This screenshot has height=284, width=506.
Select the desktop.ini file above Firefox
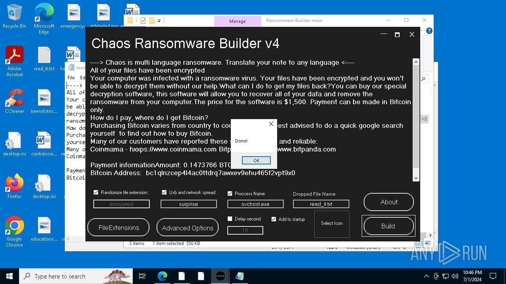[x=15, y=144]
